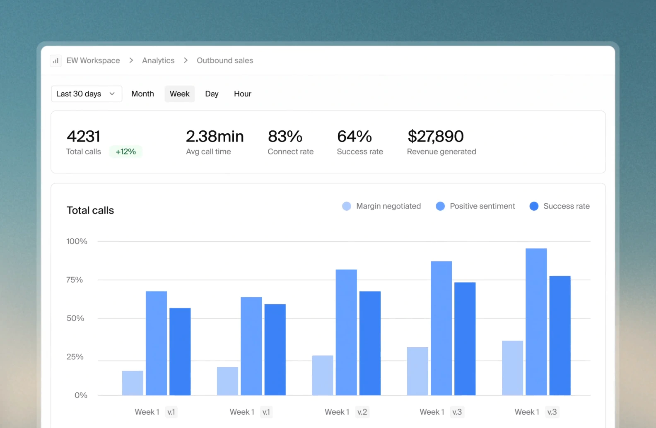The height and width of the screenshot is (428, 656).
Task: Toggle Success rate legend series
Action: [566, 206]
